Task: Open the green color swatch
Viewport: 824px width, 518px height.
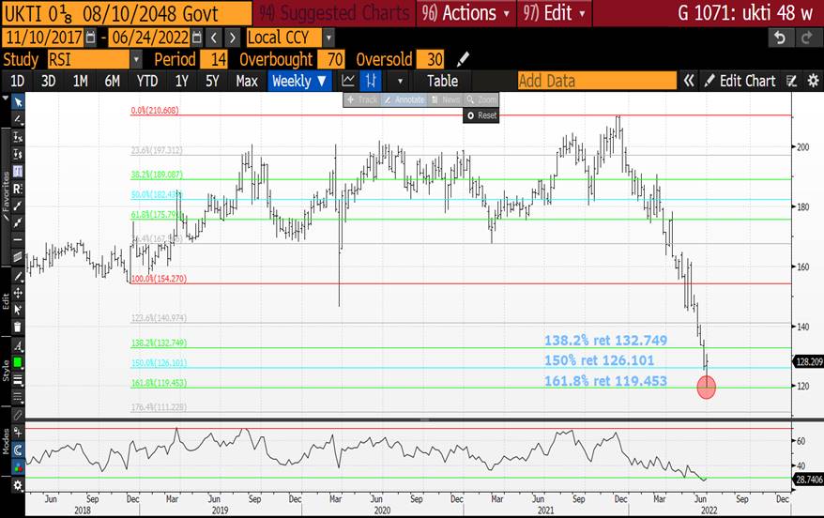Action: 18,362
